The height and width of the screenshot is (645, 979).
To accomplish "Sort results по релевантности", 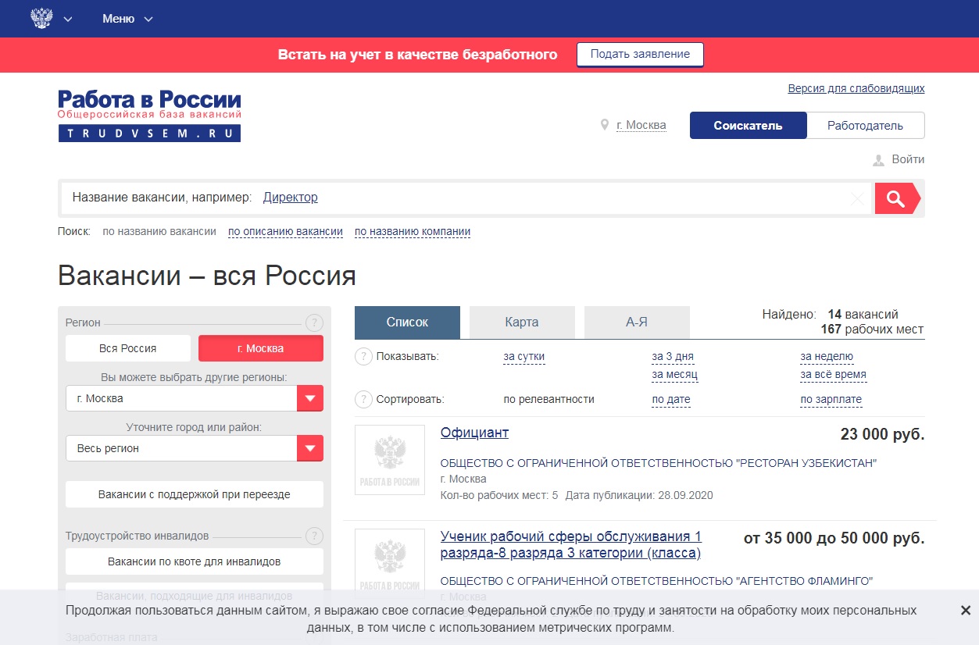I will [549, 399].
